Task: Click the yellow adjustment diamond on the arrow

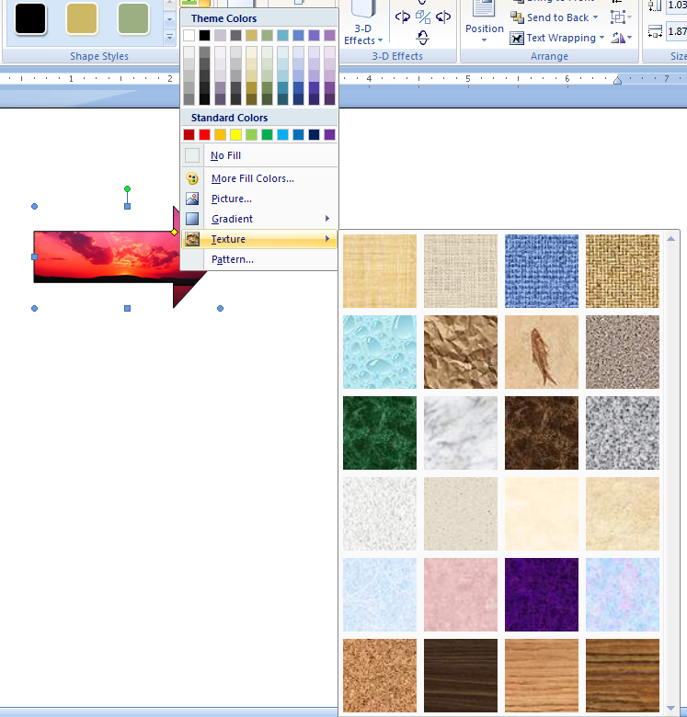Action: click(x=174, y=233)
